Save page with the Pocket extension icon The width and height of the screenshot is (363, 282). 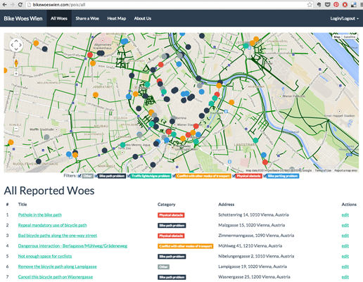327,4
